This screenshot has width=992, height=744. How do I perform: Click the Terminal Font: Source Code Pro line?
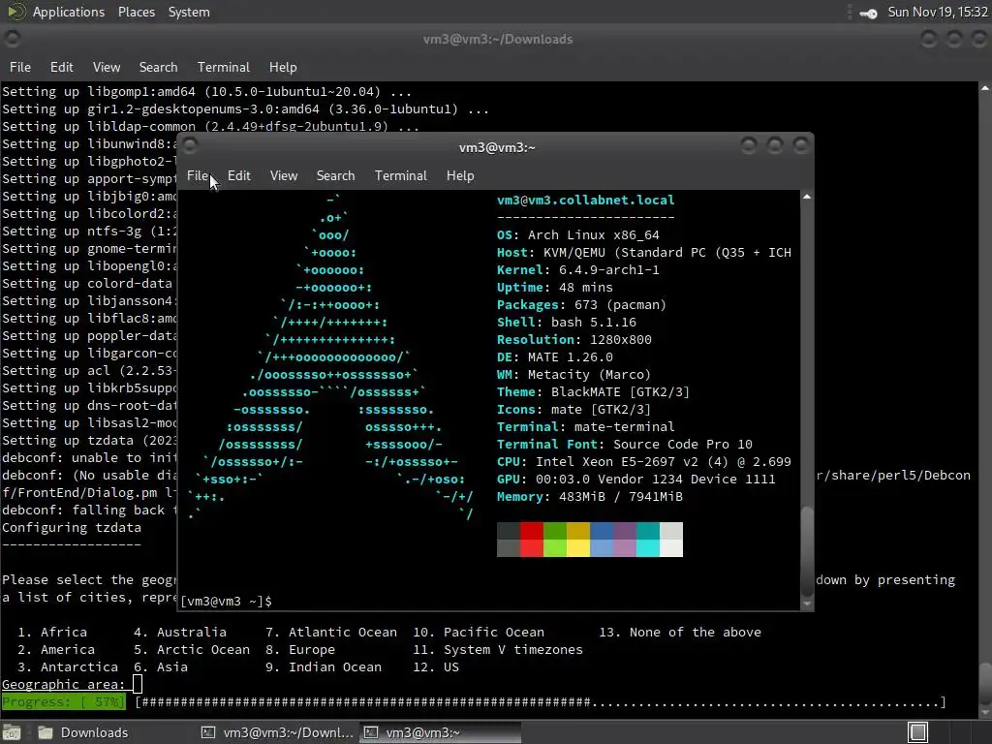[625, 444]
